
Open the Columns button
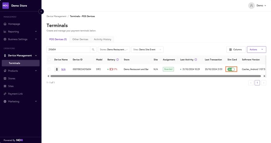coord(236,49)
